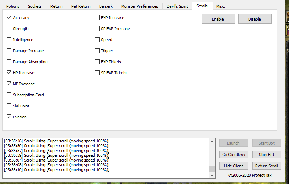Click the Go Clientless button
This screenshot has height=184, width=289.
(x=234, y=155)
